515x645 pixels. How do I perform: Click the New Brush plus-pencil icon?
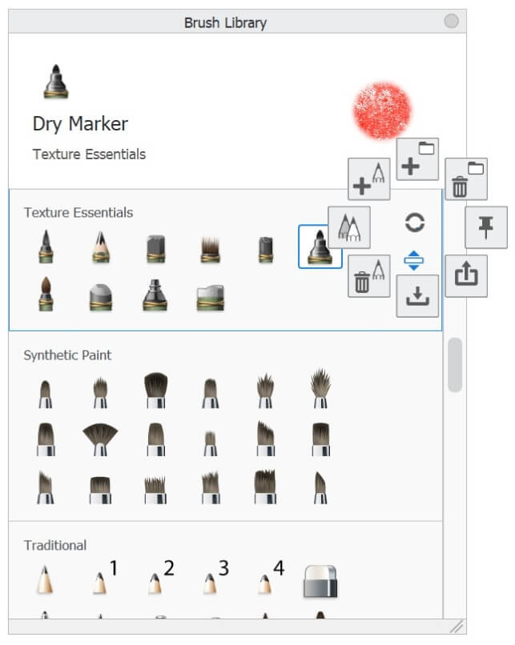tap(369, 179)
